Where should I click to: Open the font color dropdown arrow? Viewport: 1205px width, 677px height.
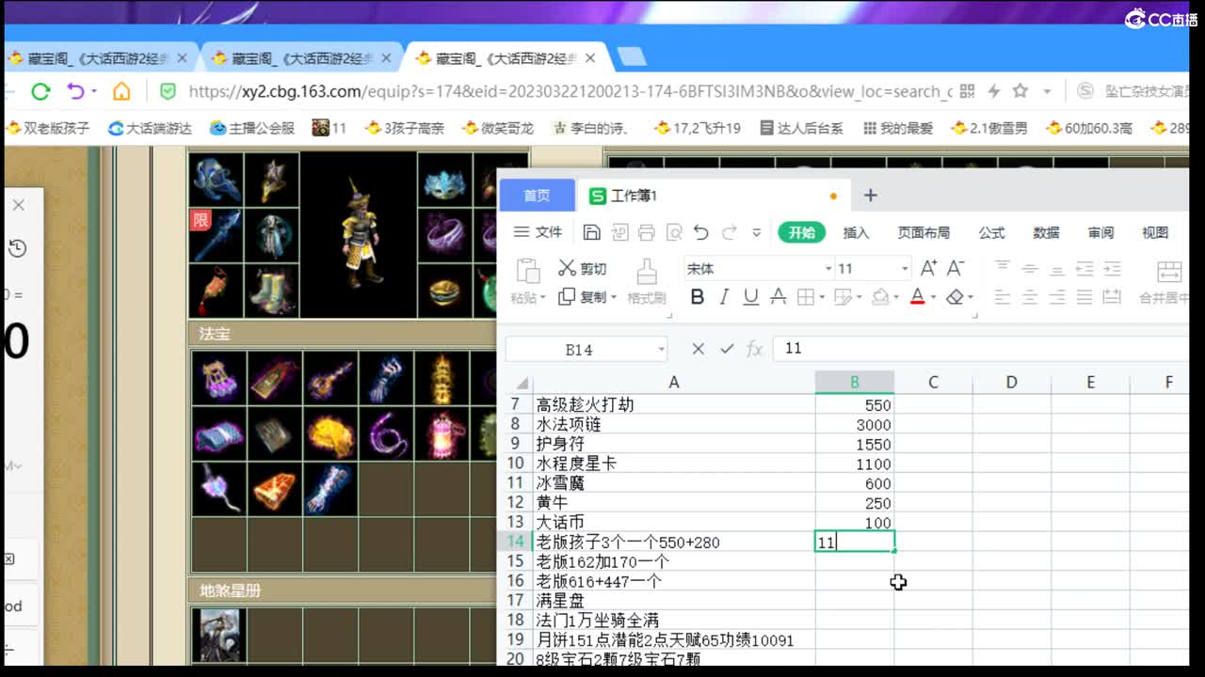tap(932, 298)
